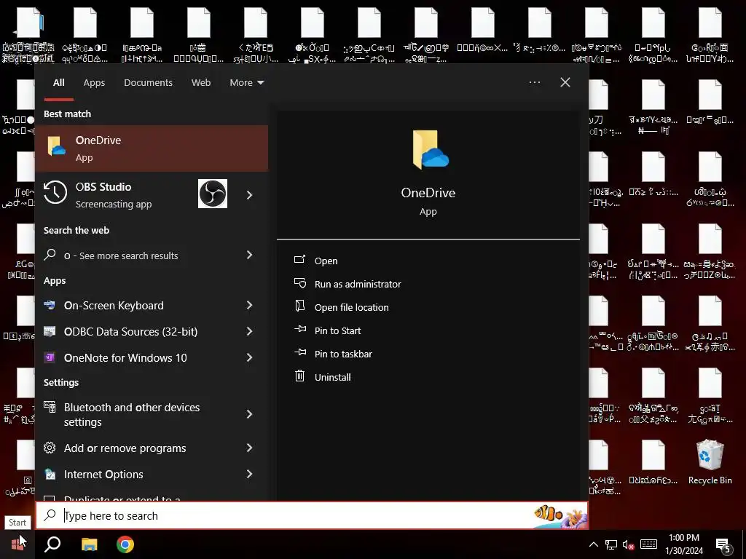Open the three-dot options menu

(534, 82)
